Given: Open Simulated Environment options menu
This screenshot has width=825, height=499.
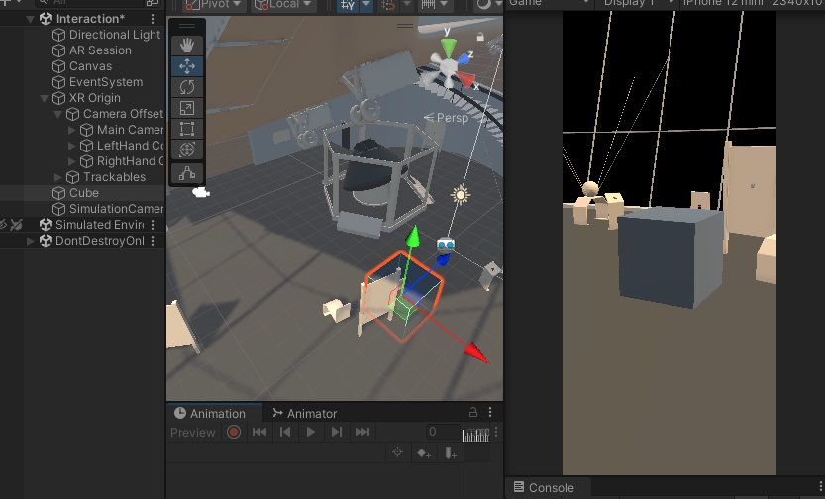Looking at the screenshot, I should click(x=153, y=225).
